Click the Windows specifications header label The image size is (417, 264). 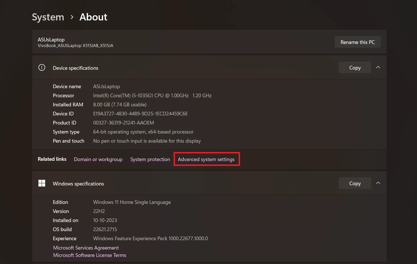(78, 184)
